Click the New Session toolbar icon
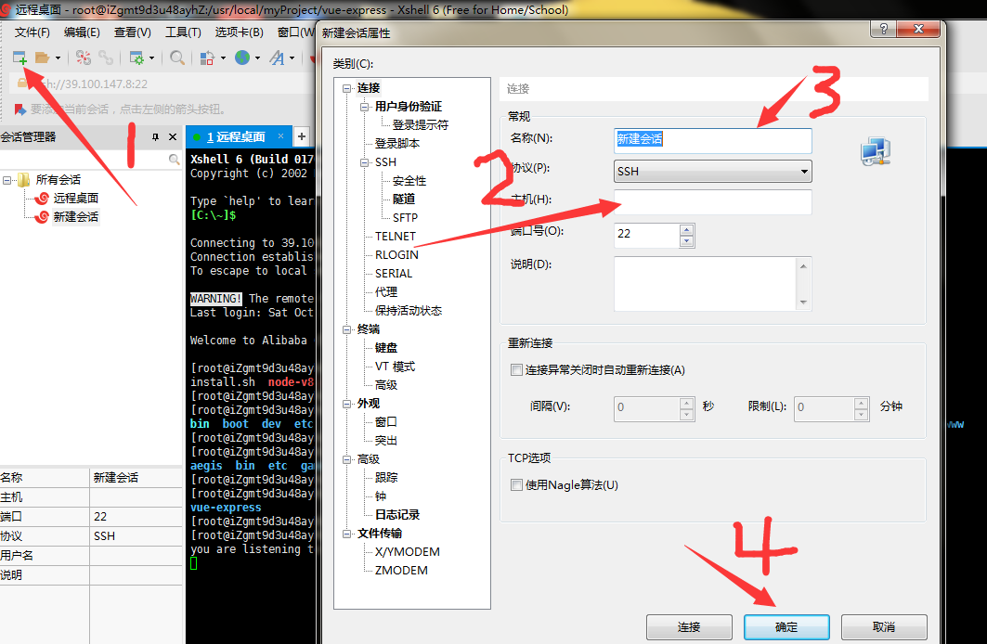Image resolution: width=987 pixels, height=644 pixels. point(19,58)
